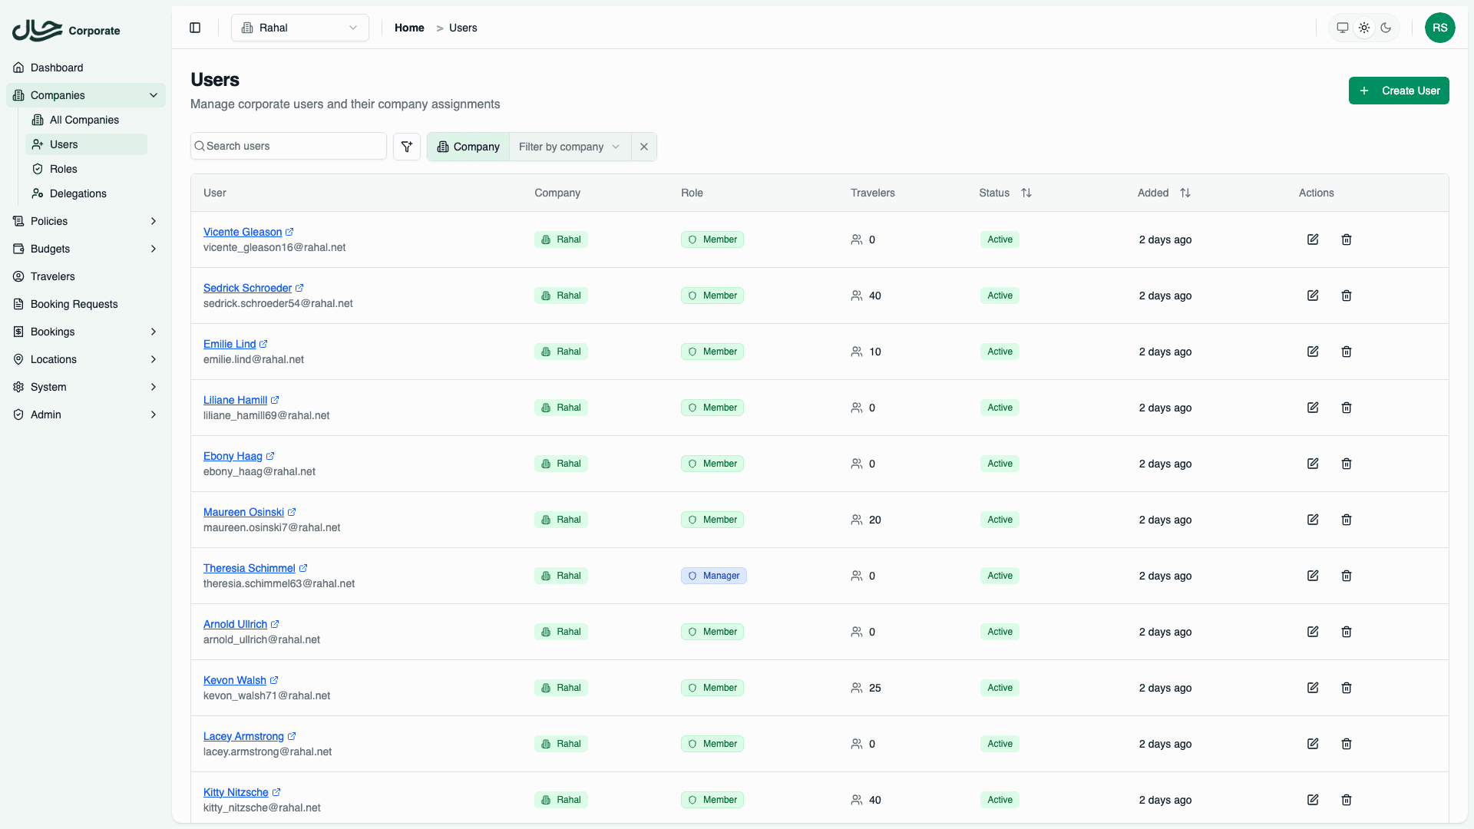Screen dimensions: 1474x829
Task: Open the filter options icon beside search
Action: click(x=407, y=146)
